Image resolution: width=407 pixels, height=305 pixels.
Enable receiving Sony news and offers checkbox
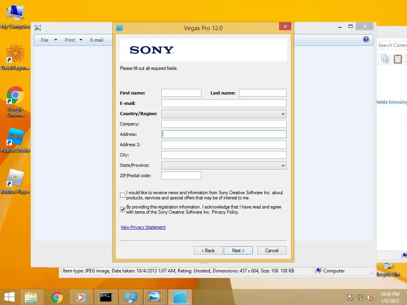point(122,195)
